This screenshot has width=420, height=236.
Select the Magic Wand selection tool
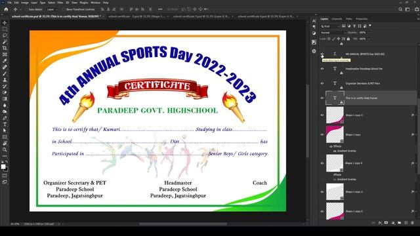(x=5, y=42)
